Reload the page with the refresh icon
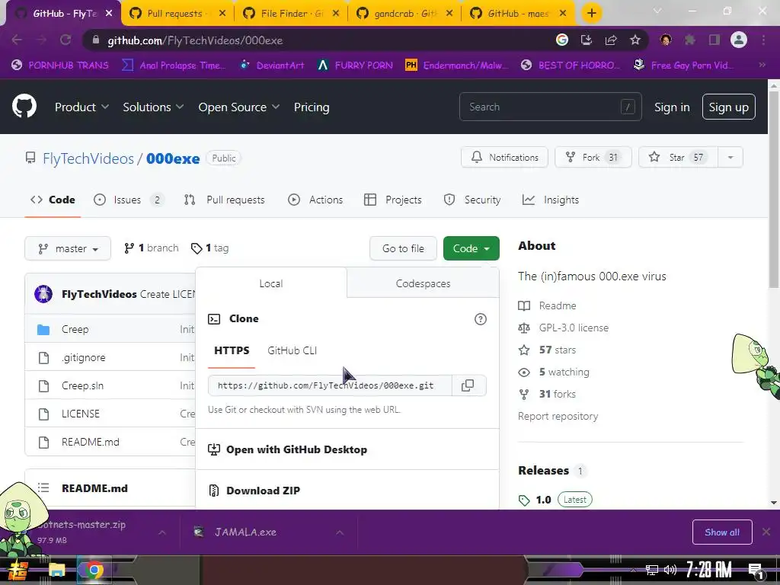 pos(66,40)
